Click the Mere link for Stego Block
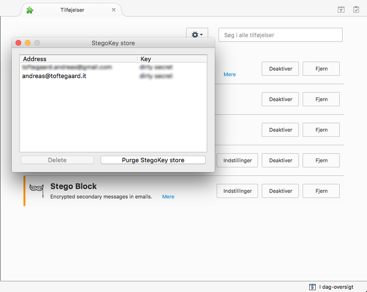This screenshot has height=292, width=367. tap(168, 197)
